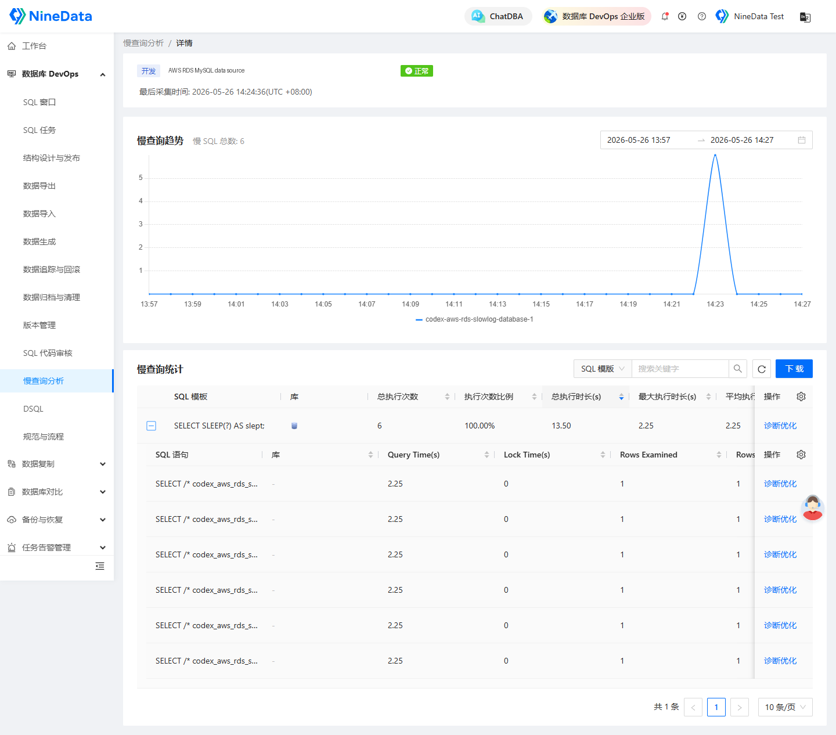836x735 pixels.
Task: Open the NineData Test account menu
Action: point(750,16)
